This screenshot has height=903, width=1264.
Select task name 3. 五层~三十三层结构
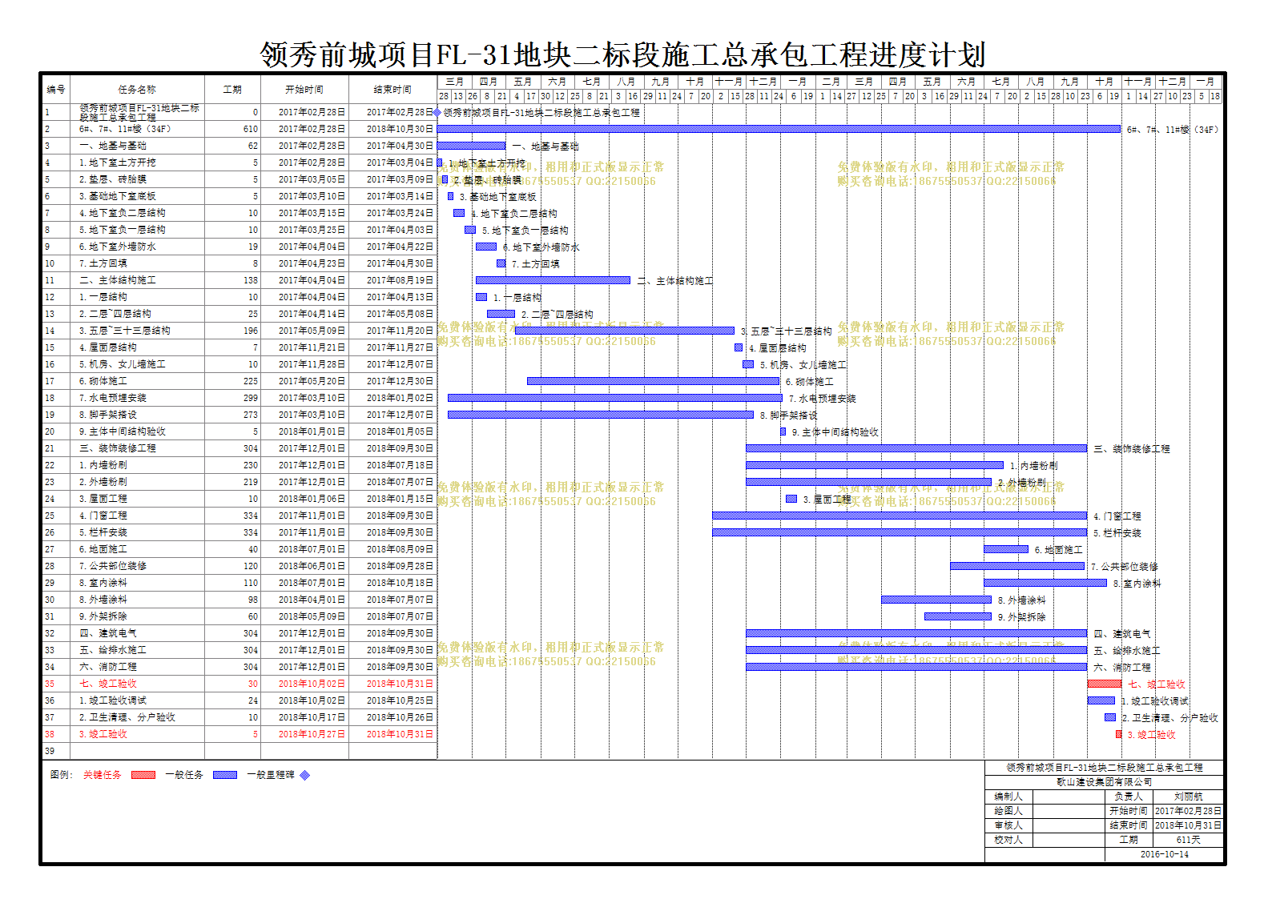pyautogui.click(x=124, y=331)
